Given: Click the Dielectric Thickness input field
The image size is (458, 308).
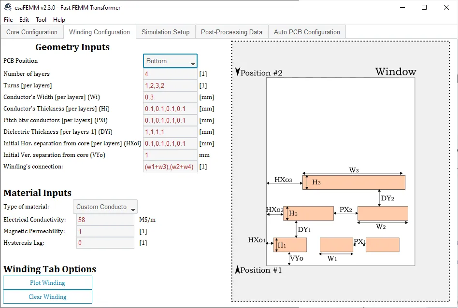Looking at the screenshot, I should [170, 132].
